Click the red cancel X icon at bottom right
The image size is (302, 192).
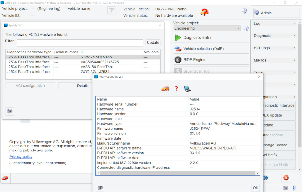click(x=286, y=178)
